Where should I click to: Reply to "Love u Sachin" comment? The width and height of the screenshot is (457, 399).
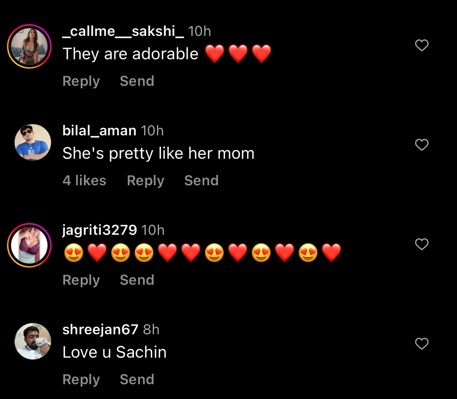point(81,379)
